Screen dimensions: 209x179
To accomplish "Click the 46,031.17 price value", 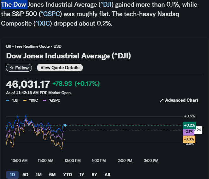I will coord(28,84).
